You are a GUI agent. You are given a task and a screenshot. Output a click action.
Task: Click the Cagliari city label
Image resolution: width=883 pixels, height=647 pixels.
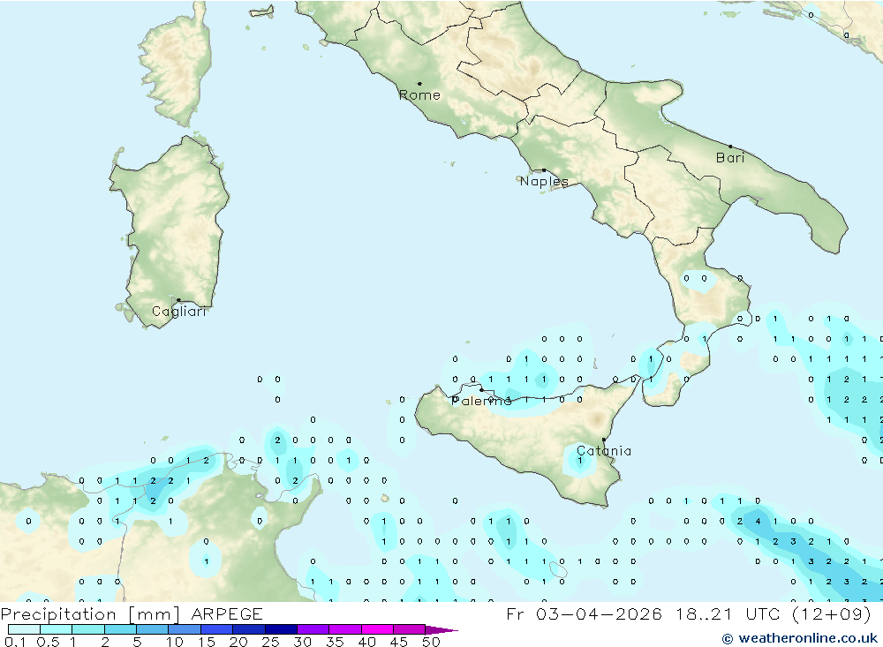[179, 312]
